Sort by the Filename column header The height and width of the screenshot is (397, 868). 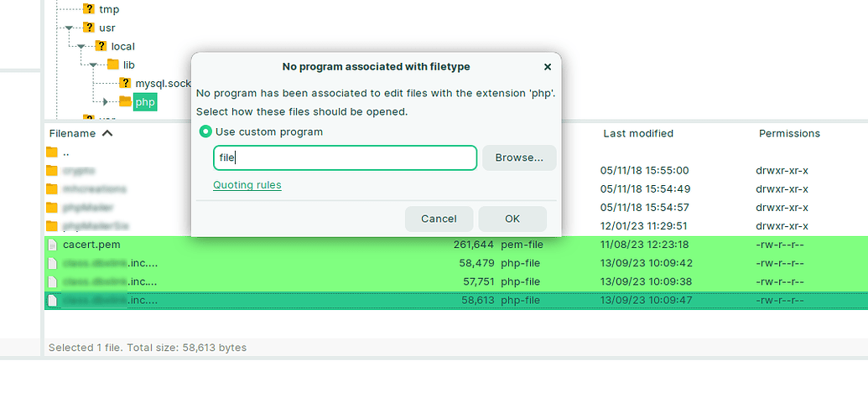(x=73, y=133)
